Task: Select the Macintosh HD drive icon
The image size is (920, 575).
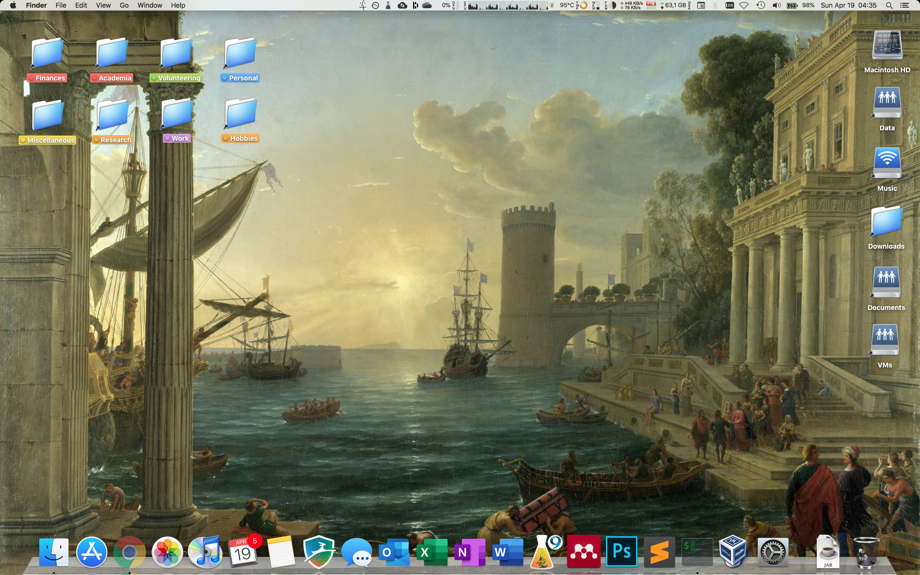Action: point(887,46)
